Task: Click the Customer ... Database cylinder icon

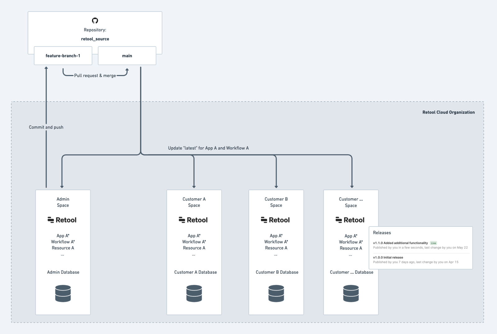Action: [351, 293]
